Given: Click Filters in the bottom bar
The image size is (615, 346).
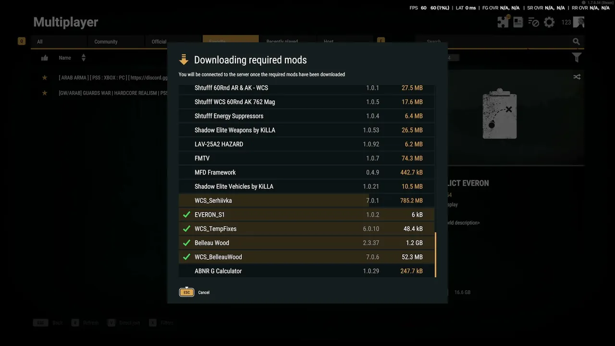Looking at the screenshot, I should (167, 323).
